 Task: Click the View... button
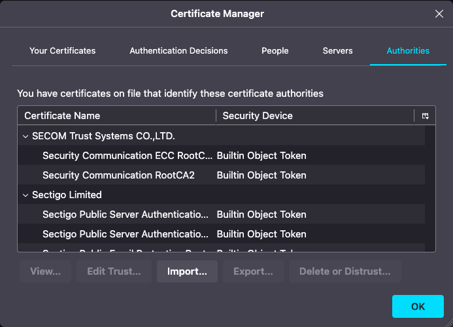[46, 271]
